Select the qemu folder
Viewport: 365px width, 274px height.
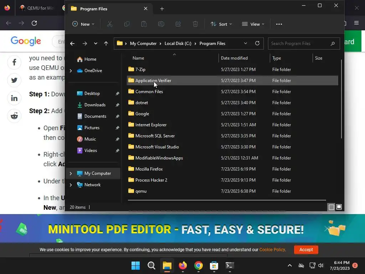pyautogui.click(x=232, y=191)
